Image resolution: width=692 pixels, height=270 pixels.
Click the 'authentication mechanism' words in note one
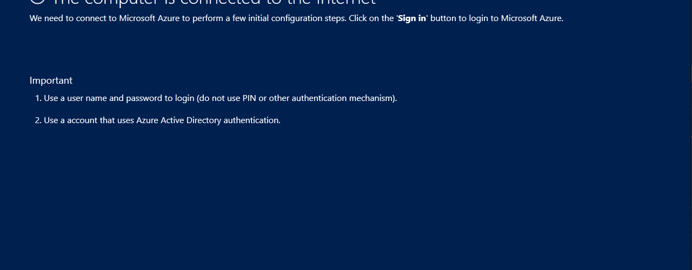point(342,98)
